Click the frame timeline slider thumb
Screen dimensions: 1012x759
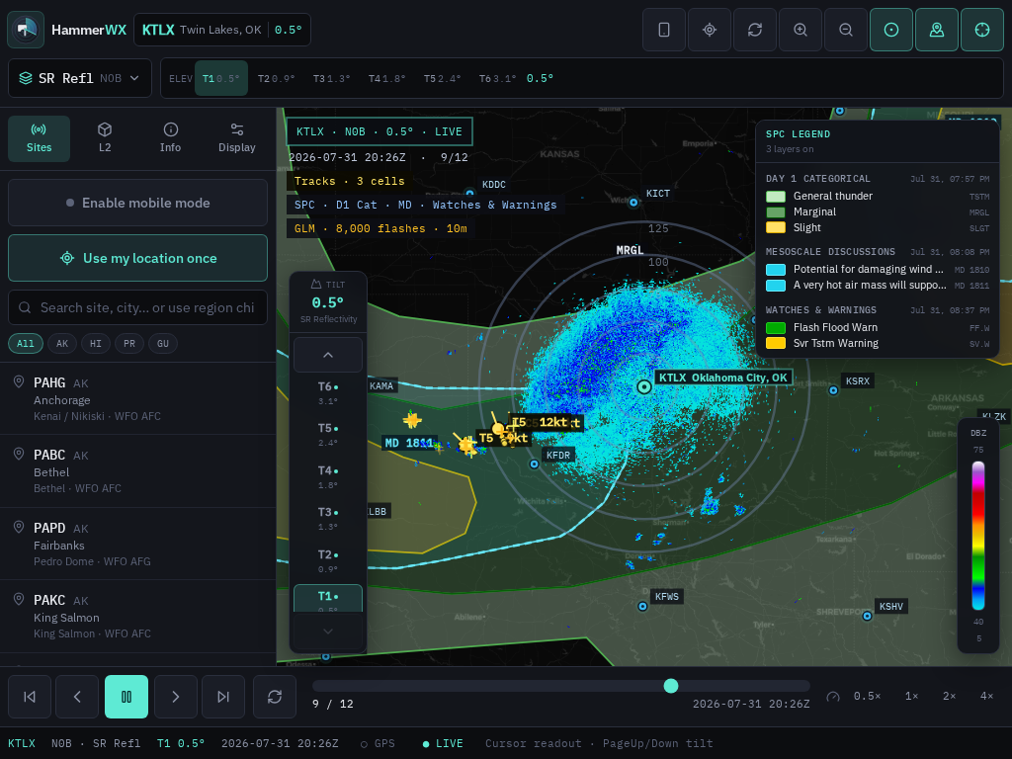[671, 686]
